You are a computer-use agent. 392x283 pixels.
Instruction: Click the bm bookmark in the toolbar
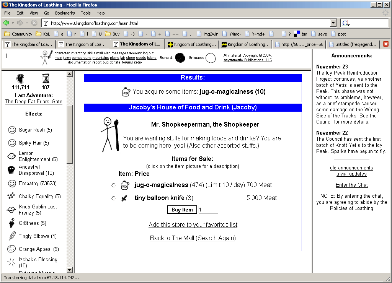coord(301,34)
